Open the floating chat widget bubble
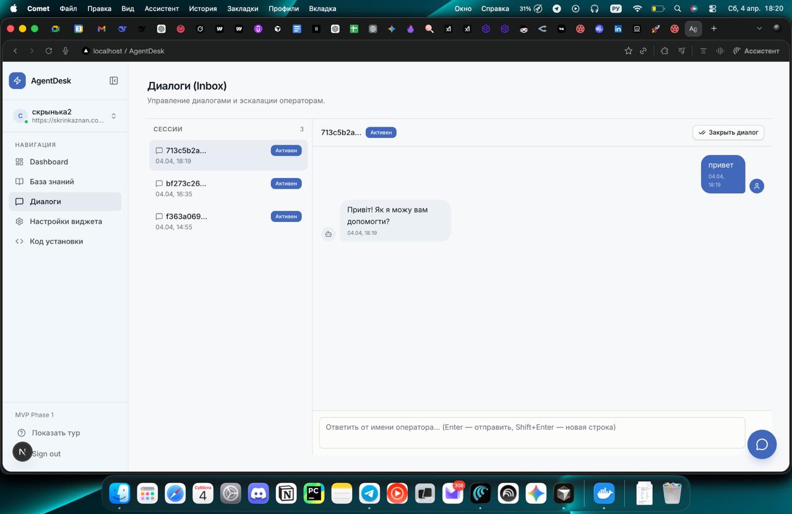 [x=762, y=444]
